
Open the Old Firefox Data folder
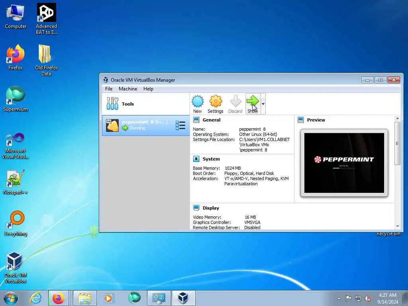(x=46, y=61)
